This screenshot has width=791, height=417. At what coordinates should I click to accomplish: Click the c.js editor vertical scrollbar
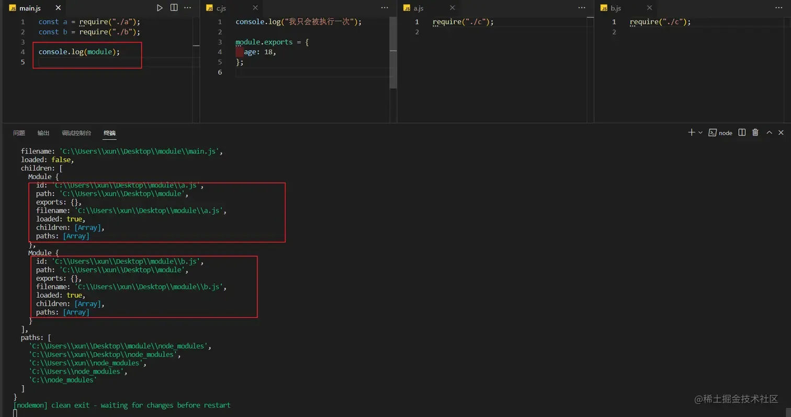pos(393,63)
